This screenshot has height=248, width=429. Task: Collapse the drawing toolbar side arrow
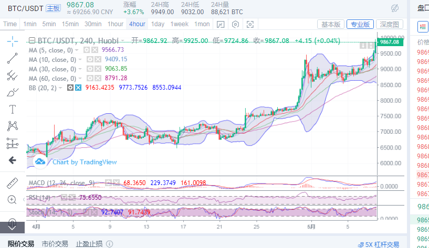point(24,199)
